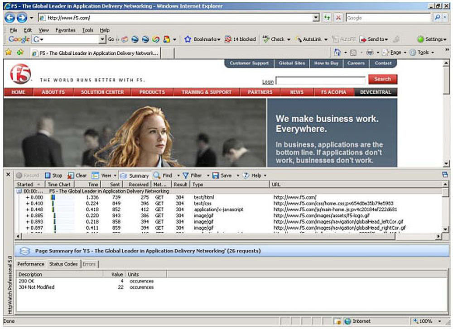Save the HttpWatch log
This screenshot has width=453, height=329.
click(222, 176)
